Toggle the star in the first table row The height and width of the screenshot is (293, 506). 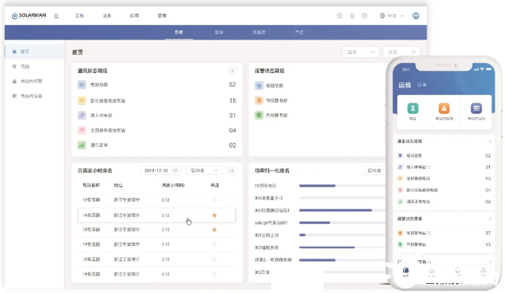pos(214,200)
